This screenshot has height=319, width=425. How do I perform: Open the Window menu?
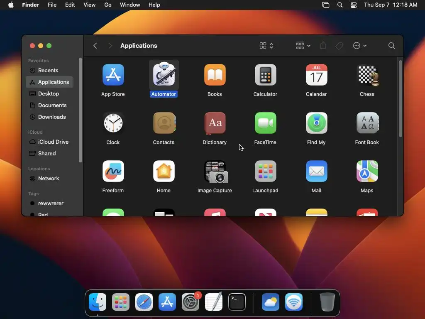pyautogui.click(x=130, y=5)
